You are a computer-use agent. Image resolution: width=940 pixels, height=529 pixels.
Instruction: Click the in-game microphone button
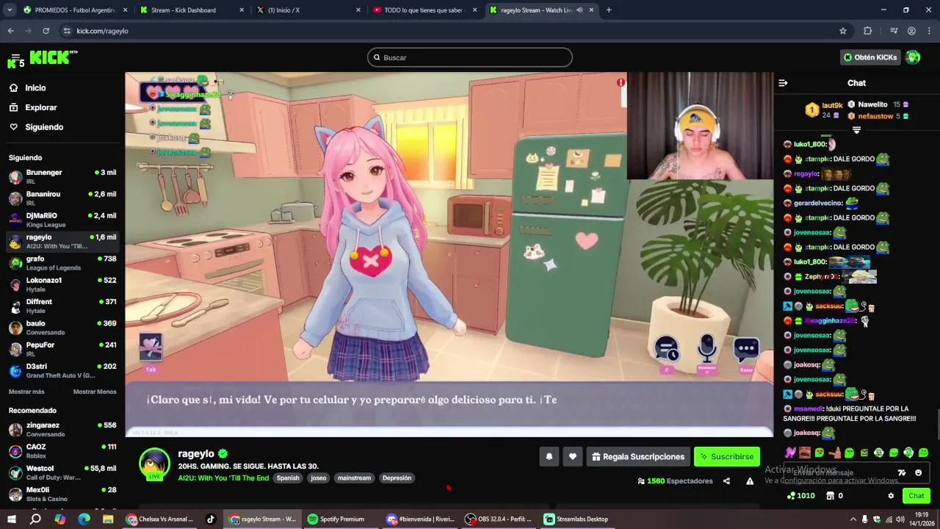tap(706, 349)
